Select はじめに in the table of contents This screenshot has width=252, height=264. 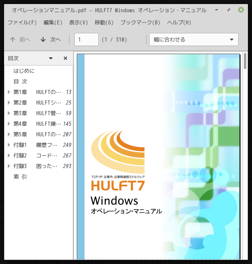[24, 71]
